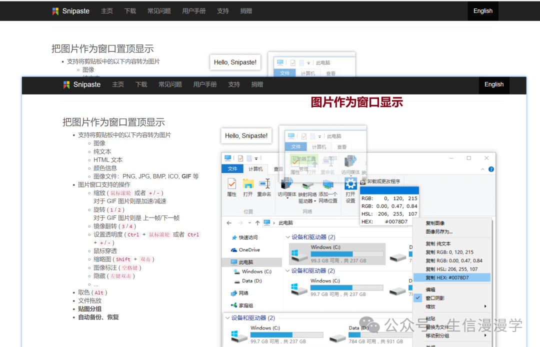Viewport: 540px width, 347px height.
Task: Click 下载 link in the pinned image navbar
Action: pos(141,84)
